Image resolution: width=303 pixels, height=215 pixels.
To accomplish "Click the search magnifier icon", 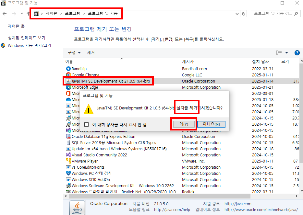I will 296,14.
